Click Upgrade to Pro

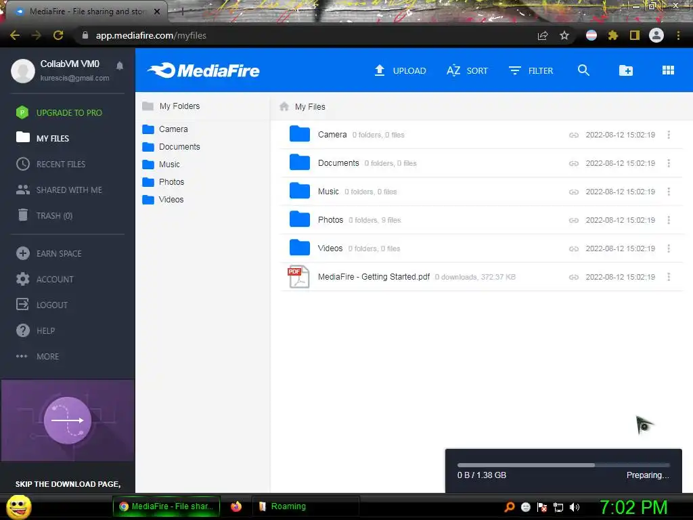coord(59,113)
